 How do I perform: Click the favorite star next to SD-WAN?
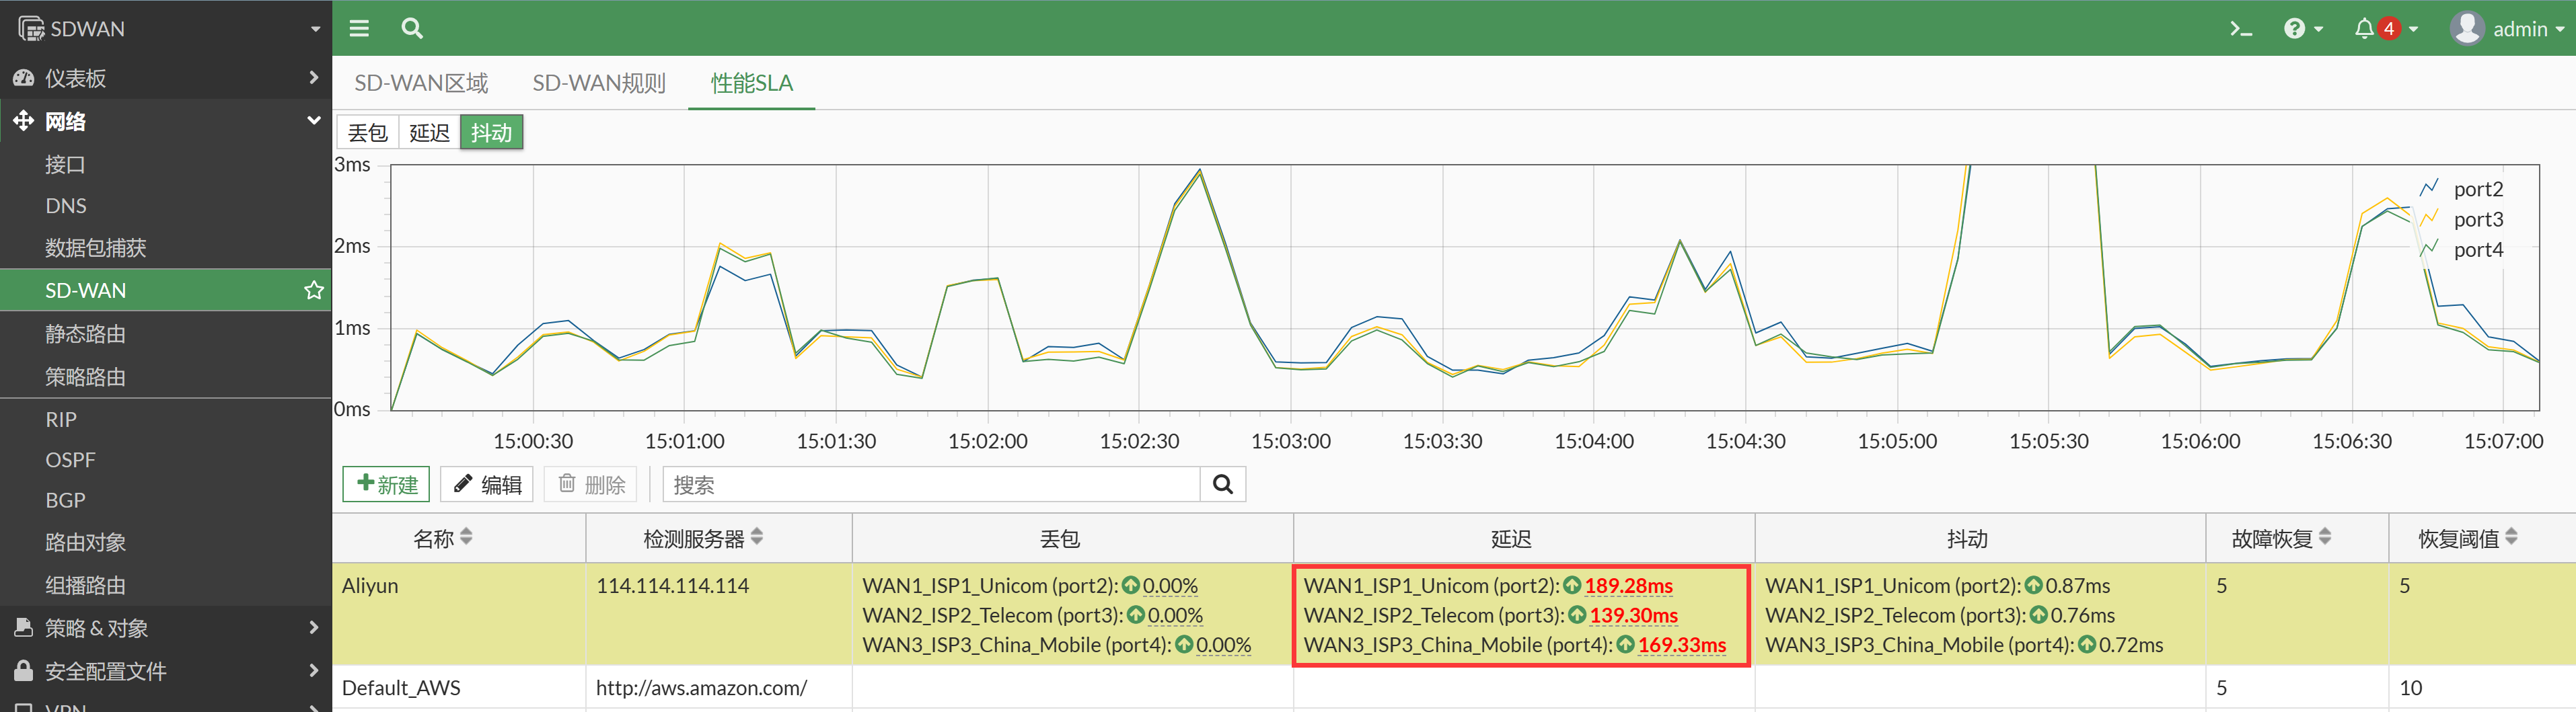pos(313,290)
